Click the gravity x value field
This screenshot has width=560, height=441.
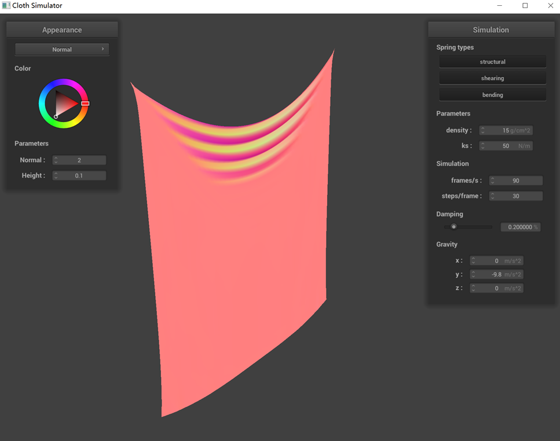(x=496, y=261)
